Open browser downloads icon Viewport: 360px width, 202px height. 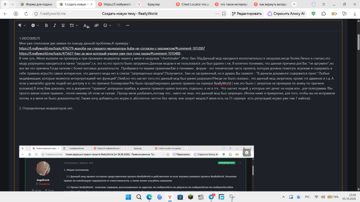click(355, 14)
